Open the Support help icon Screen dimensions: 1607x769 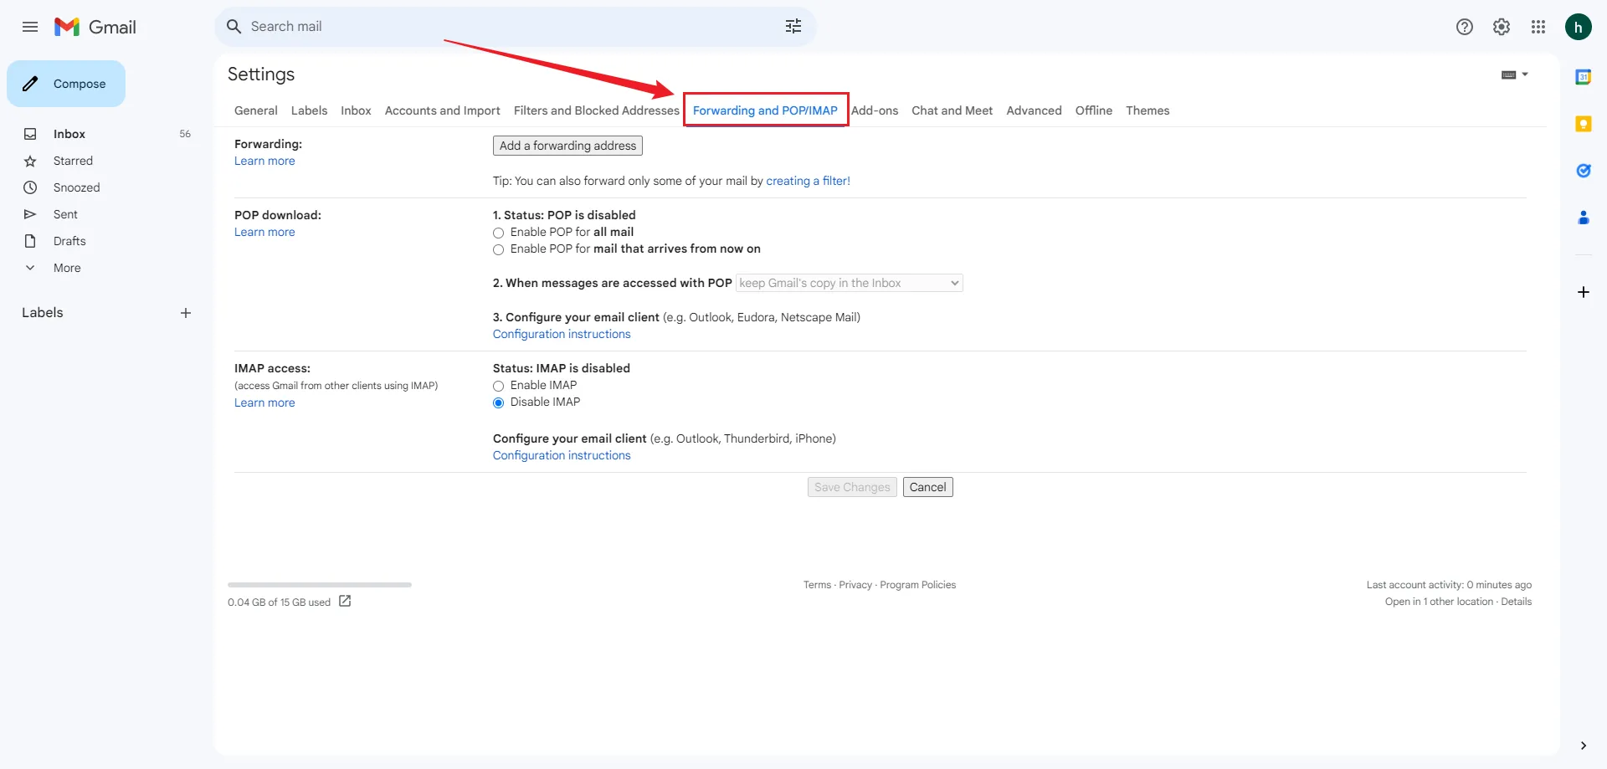coord(1464,27)
